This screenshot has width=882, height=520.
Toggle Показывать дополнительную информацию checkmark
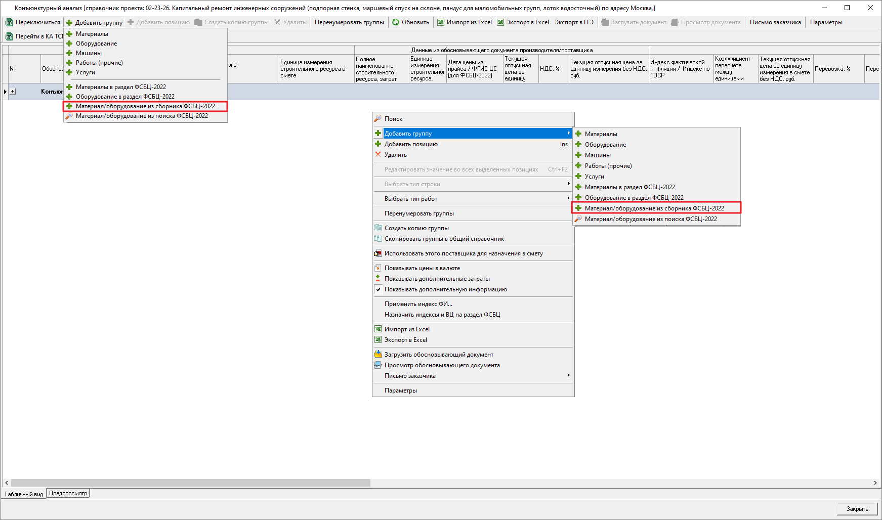click(x=378, y=289)
